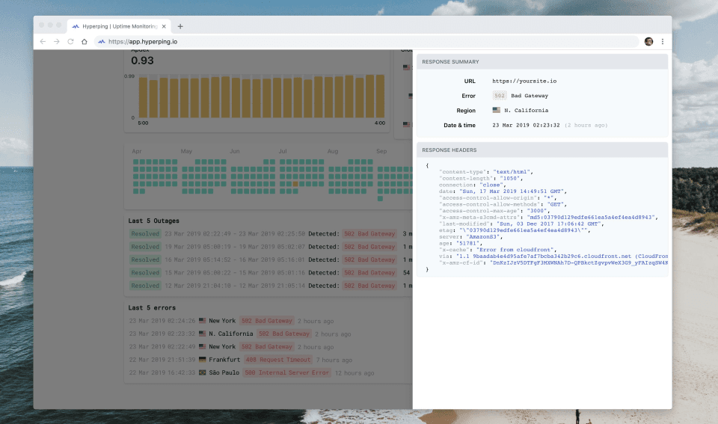The image size is (718, 424).
Task: Select the N. California 502 error entry
Action: (x=240, y=334)
